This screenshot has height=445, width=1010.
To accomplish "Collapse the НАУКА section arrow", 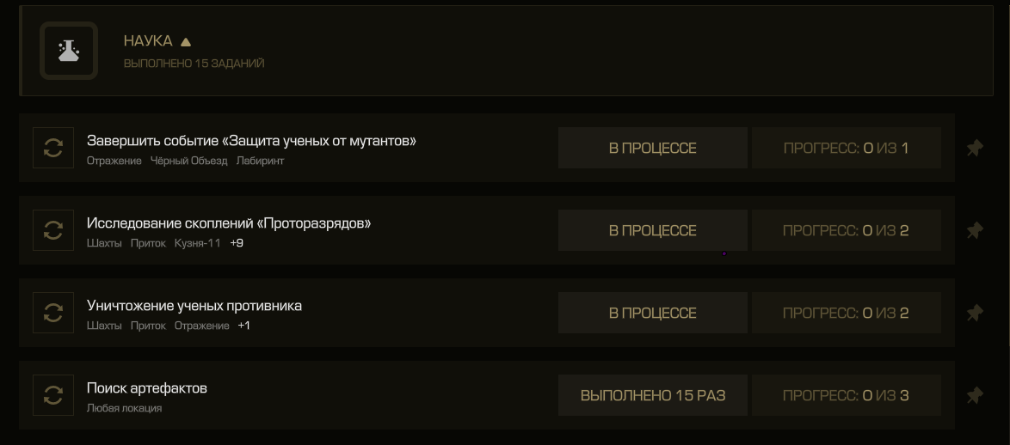I will [x=186, y=42].
